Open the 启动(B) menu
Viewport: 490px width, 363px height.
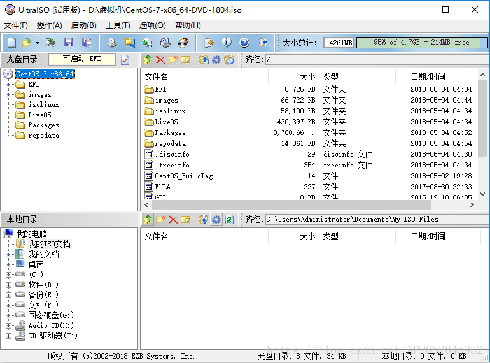(83, 25)
